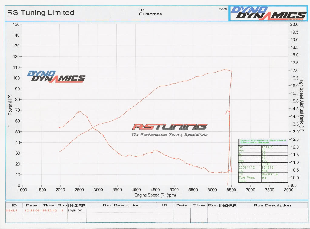Click the empty Gear value field
Image resolution: width=310 pixels, height=229 pixels.
(x=274, y=181)
